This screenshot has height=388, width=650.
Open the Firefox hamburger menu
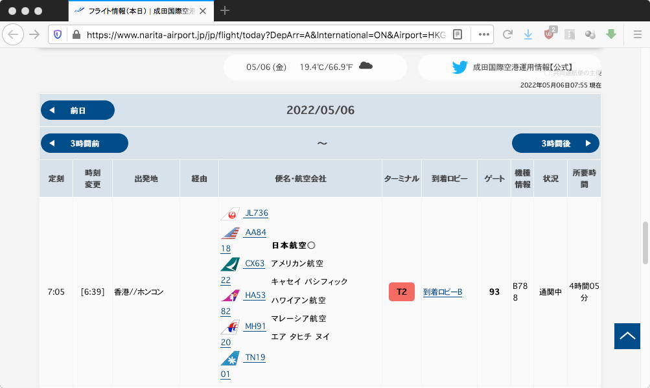click(638, 34)
